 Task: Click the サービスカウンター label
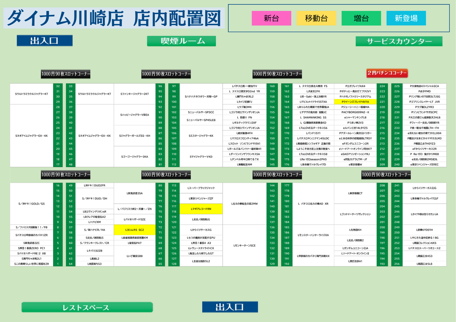point(399,41)
